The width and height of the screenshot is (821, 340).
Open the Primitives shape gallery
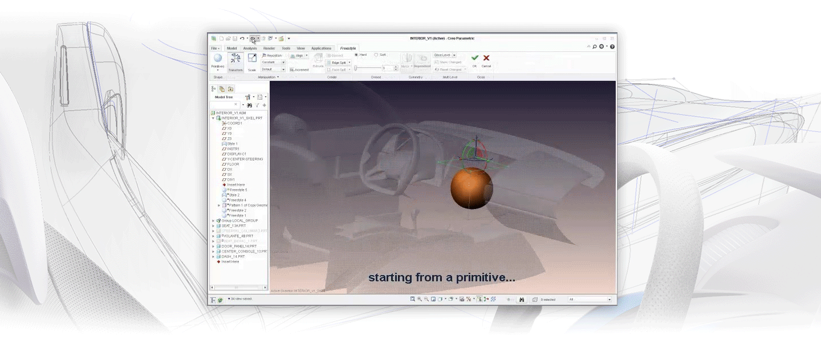point(218,62)
